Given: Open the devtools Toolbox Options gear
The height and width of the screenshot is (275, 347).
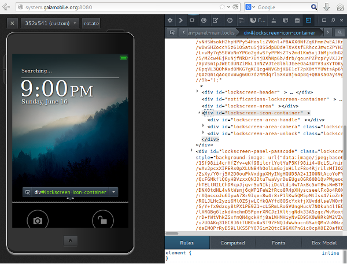Looking at the screenshot, I should [171, 20].
